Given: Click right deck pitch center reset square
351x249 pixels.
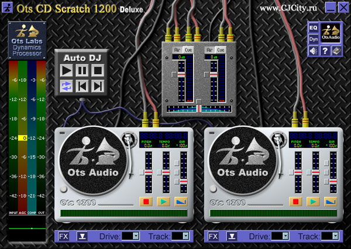Looking at the screenshot, I should point(291,172).
